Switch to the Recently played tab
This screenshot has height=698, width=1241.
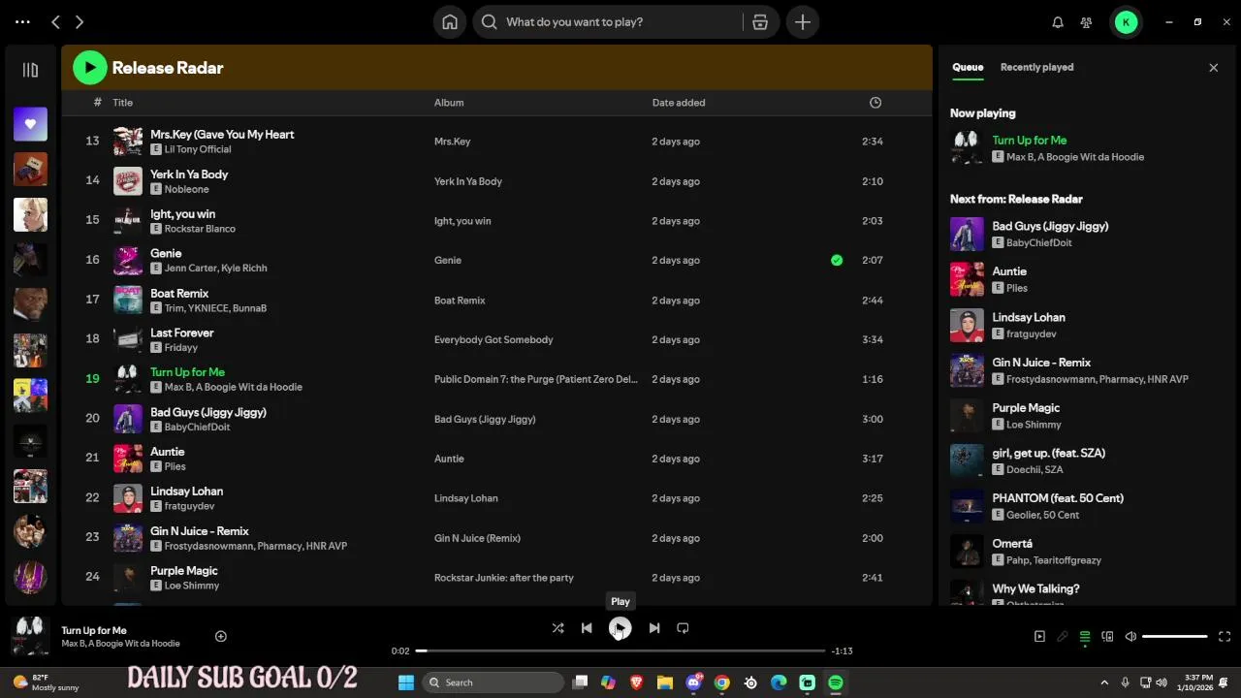(x=1036, y=67)
